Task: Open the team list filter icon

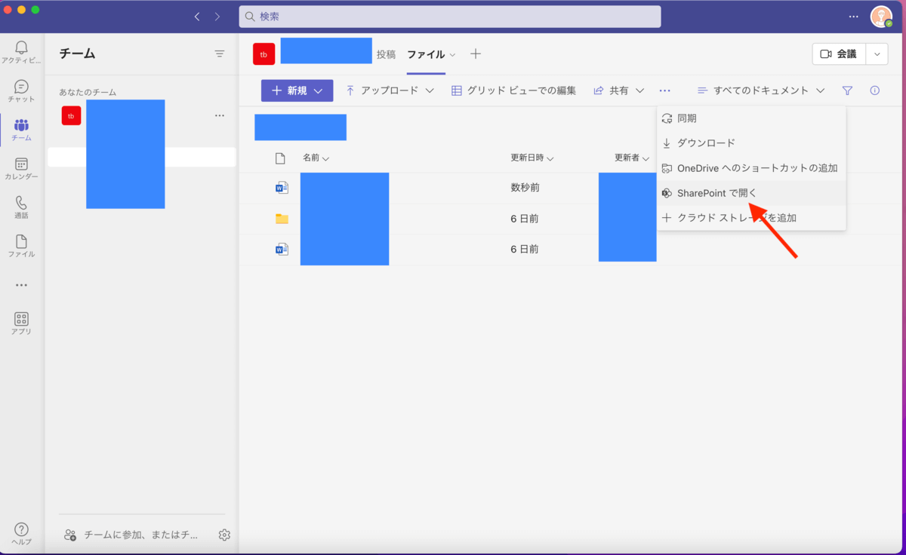Action: [x=219, y=54]
